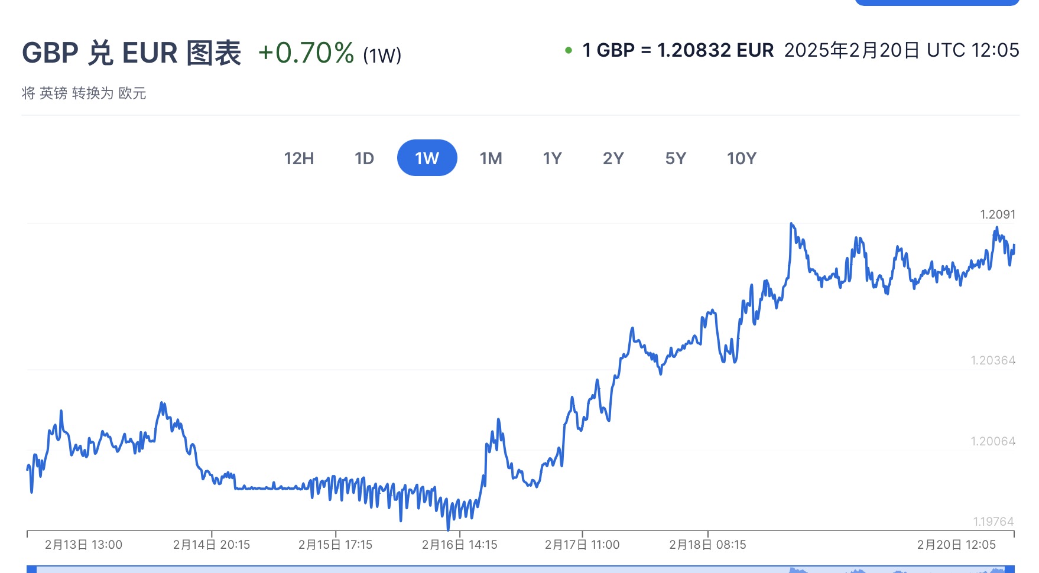Switch chart to 1M range
Image resolution: width=1039 pixels, height=573 pixels.
(x=491, y=158)
